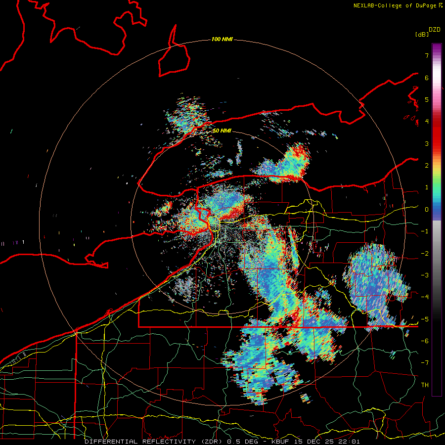Click the "-2" value on the dB scale
Viewport: 445px width, 445px height.
(425, 254)
